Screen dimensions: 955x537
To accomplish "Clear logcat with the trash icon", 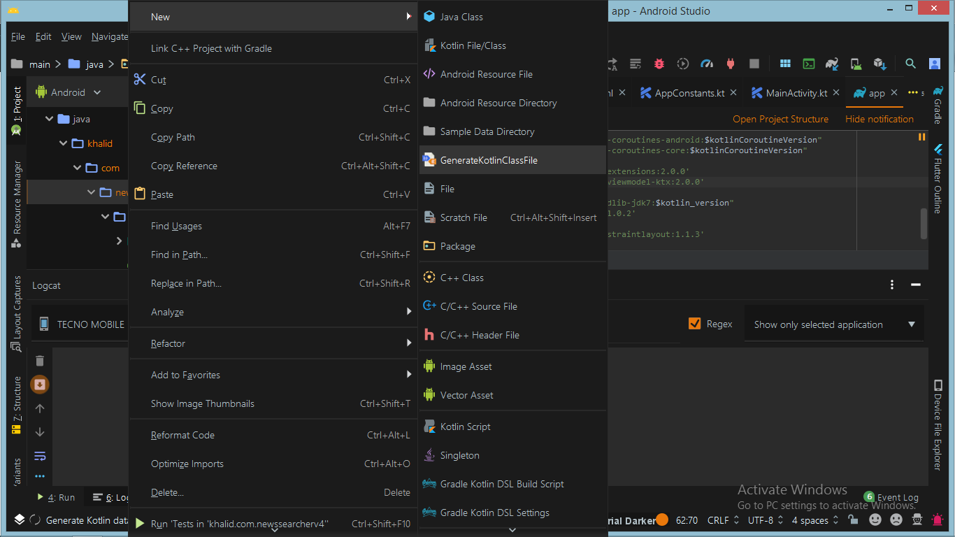I will click(x=40, y=361).
